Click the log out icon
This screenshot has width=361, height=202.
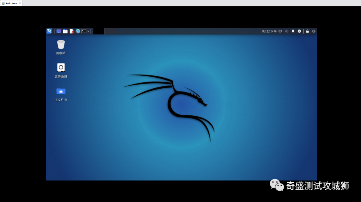pos(314,31)
